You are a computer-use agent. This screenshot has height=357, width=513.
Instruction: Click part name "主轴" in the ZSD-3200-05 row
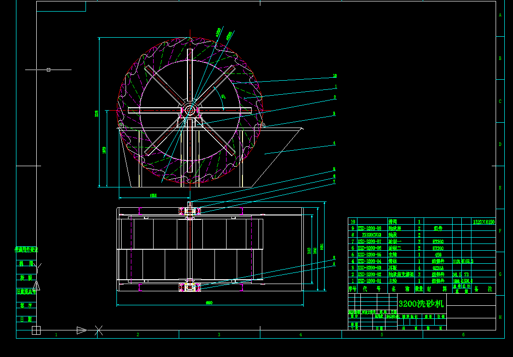[x=393, y=255]
